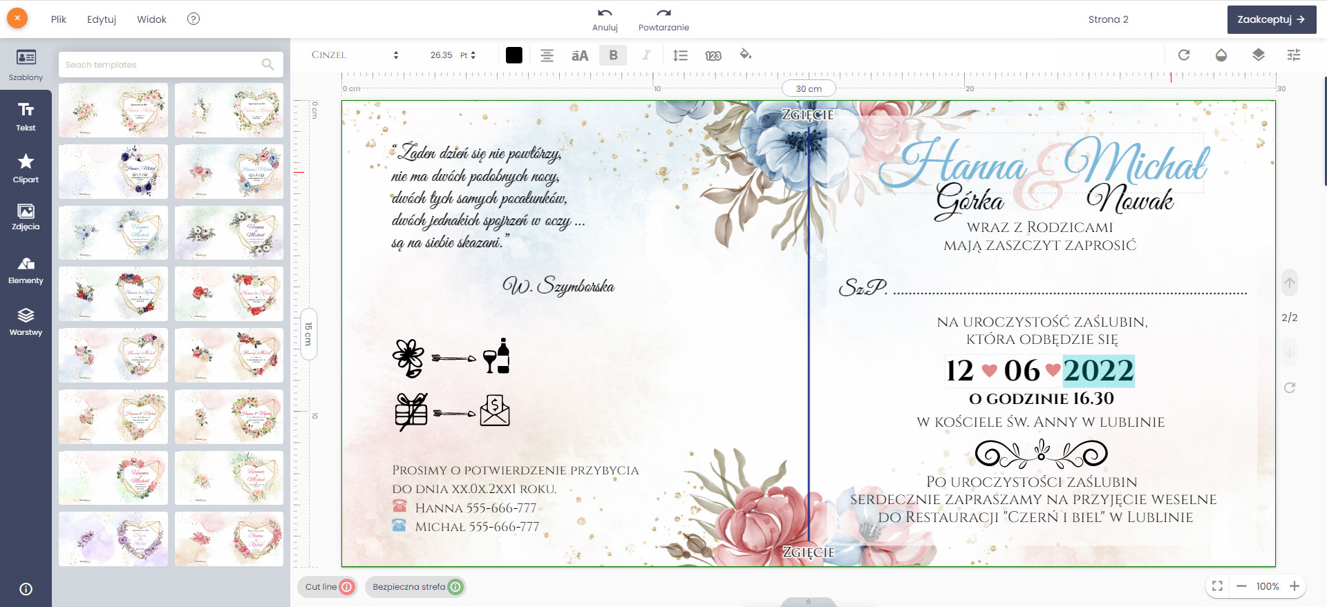The image size is (1327, 607).
Task: Click the Powtarzanie redo button
Action: pos(663,20)
